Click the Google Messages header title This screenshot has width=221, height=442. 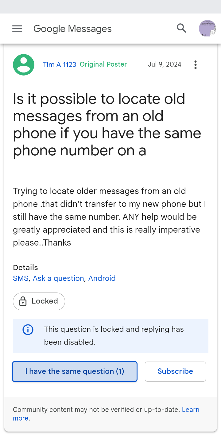click(72, 29)
